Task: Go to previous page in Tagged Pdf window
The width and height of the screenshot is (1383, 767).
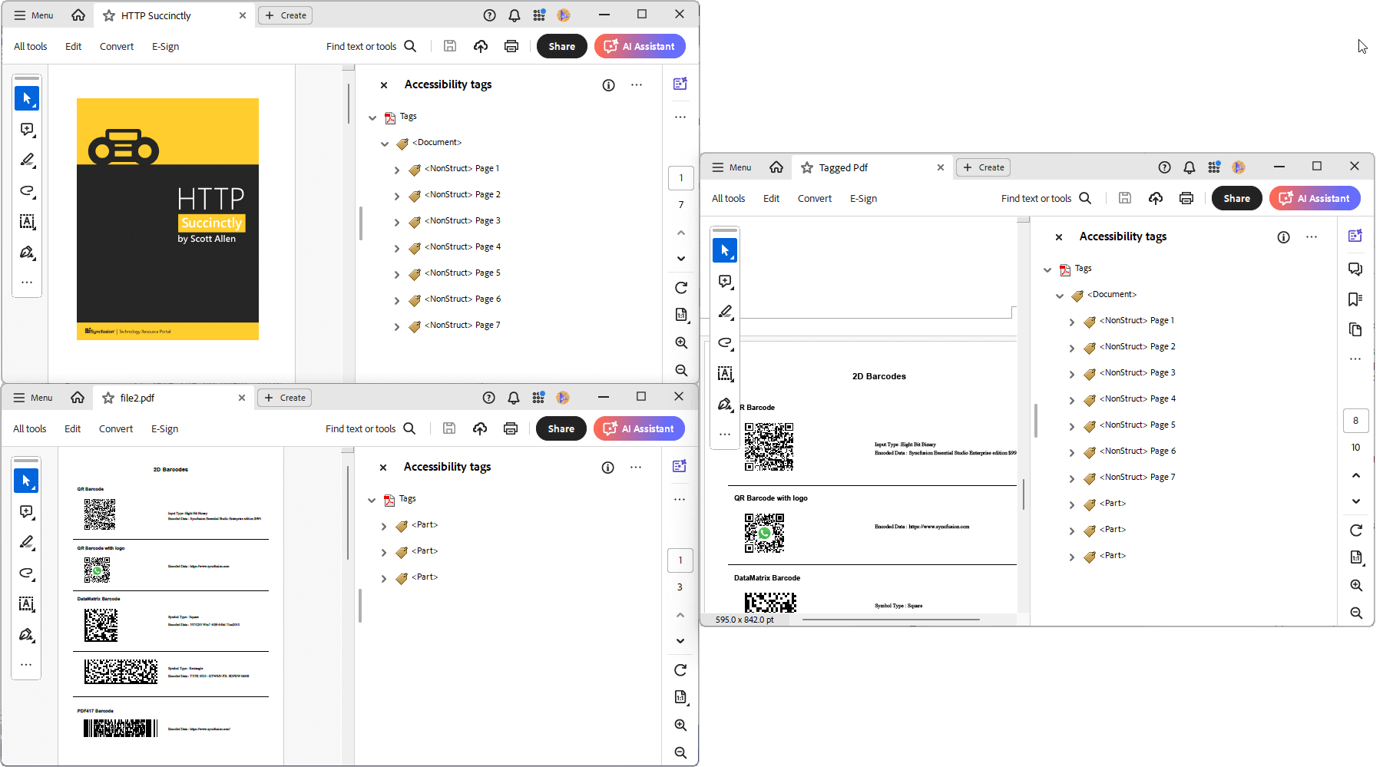Action: [x=1356, y=475]
